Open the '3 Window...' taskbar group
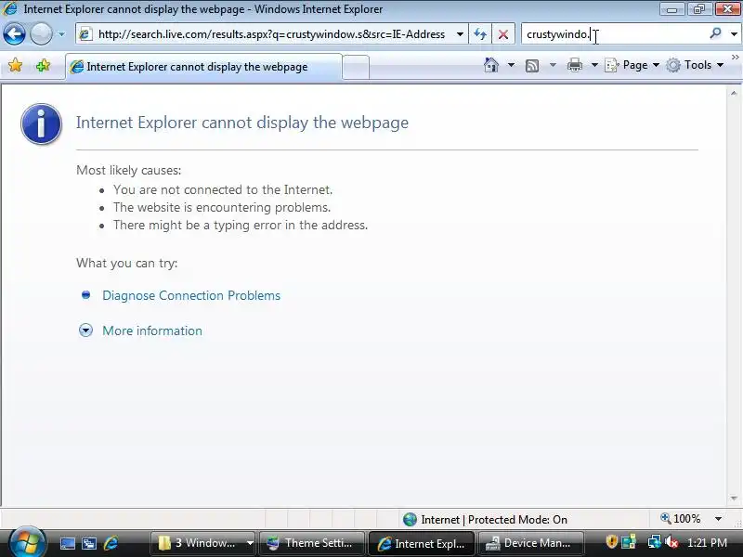743x557 pixels. click(x=204, y=543)
